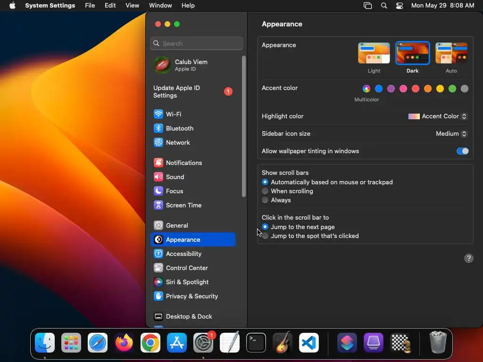Choose Multicolor accent color
Viewport: 483px width, 362px height.
pos(366,89)
